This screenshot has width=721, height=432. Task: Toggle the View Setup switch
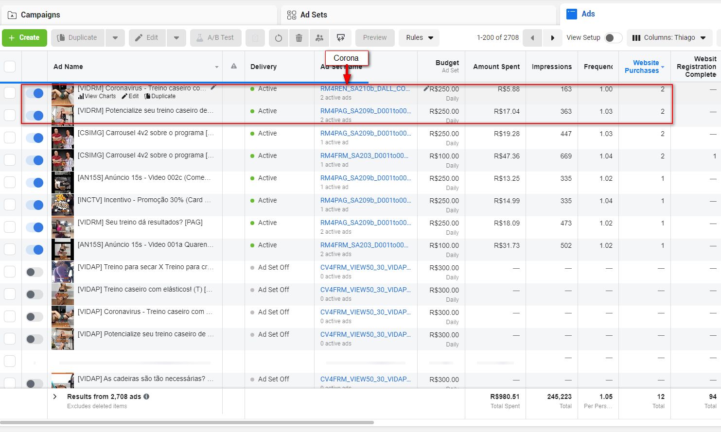(613, 38)
